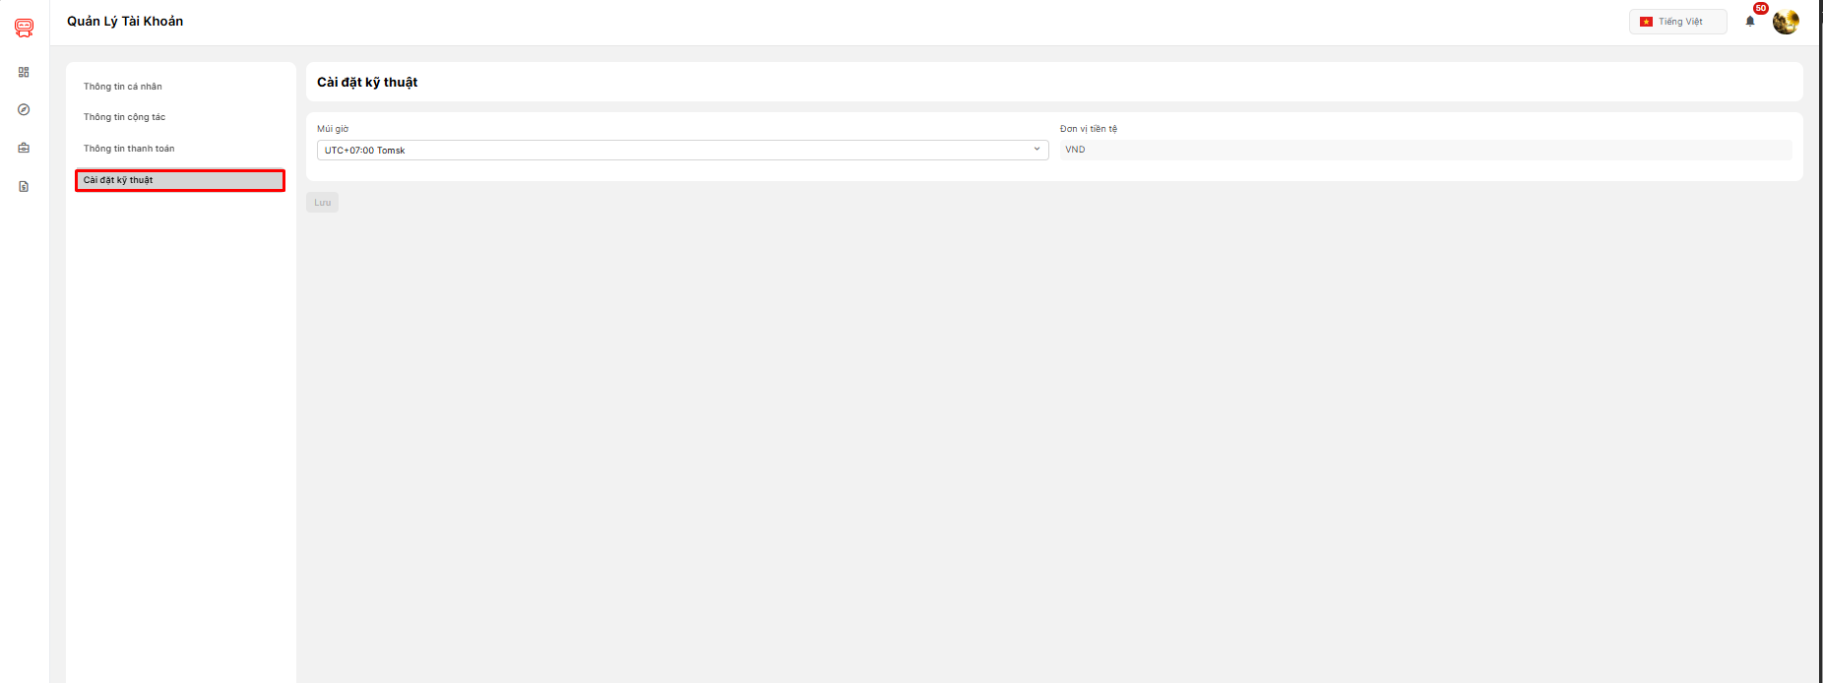Select the compass explore icon
The image size is (1823, 683).
[x=24, y=109]
